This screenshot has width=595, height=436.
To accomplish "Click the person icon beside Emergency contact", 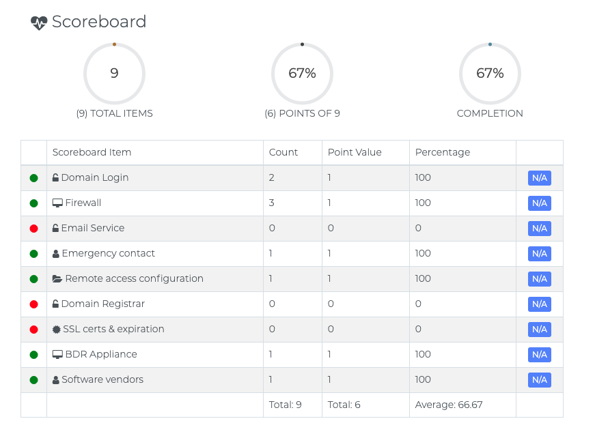I will tap(56, 254).
